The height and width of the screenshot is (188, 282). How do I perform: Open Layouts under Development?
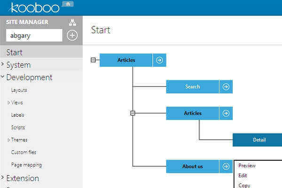pyautogui.click(x=19, y=90)
